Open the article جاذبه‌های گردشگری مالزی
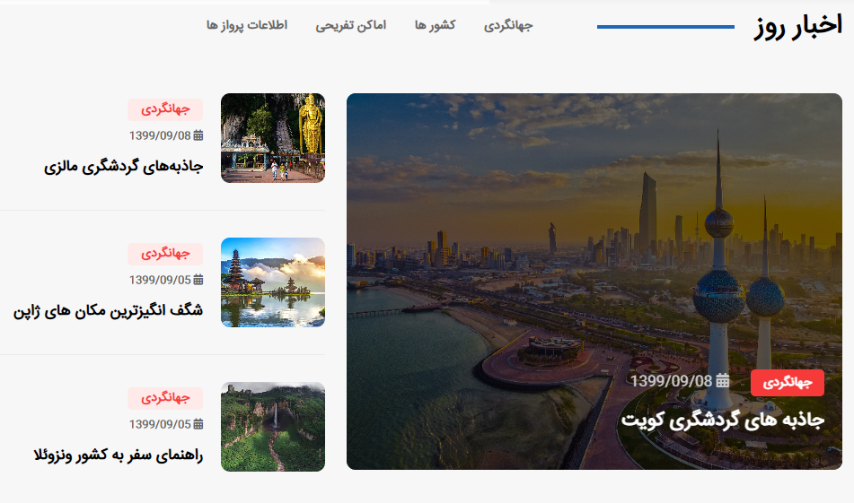The image size is (854, 503). coord(124,167)
